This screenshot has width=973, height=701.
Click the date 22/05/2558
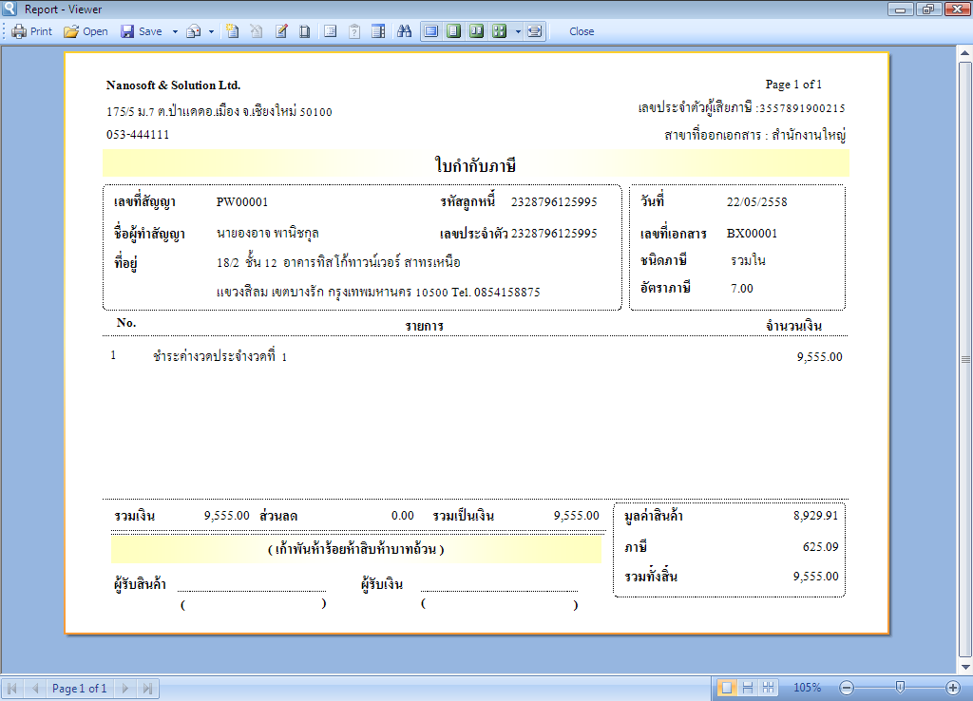756,201
